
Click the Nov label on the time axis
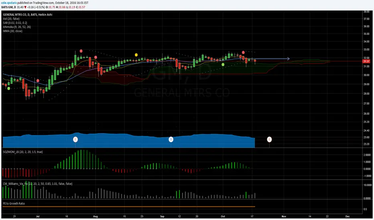pos(284,216)
